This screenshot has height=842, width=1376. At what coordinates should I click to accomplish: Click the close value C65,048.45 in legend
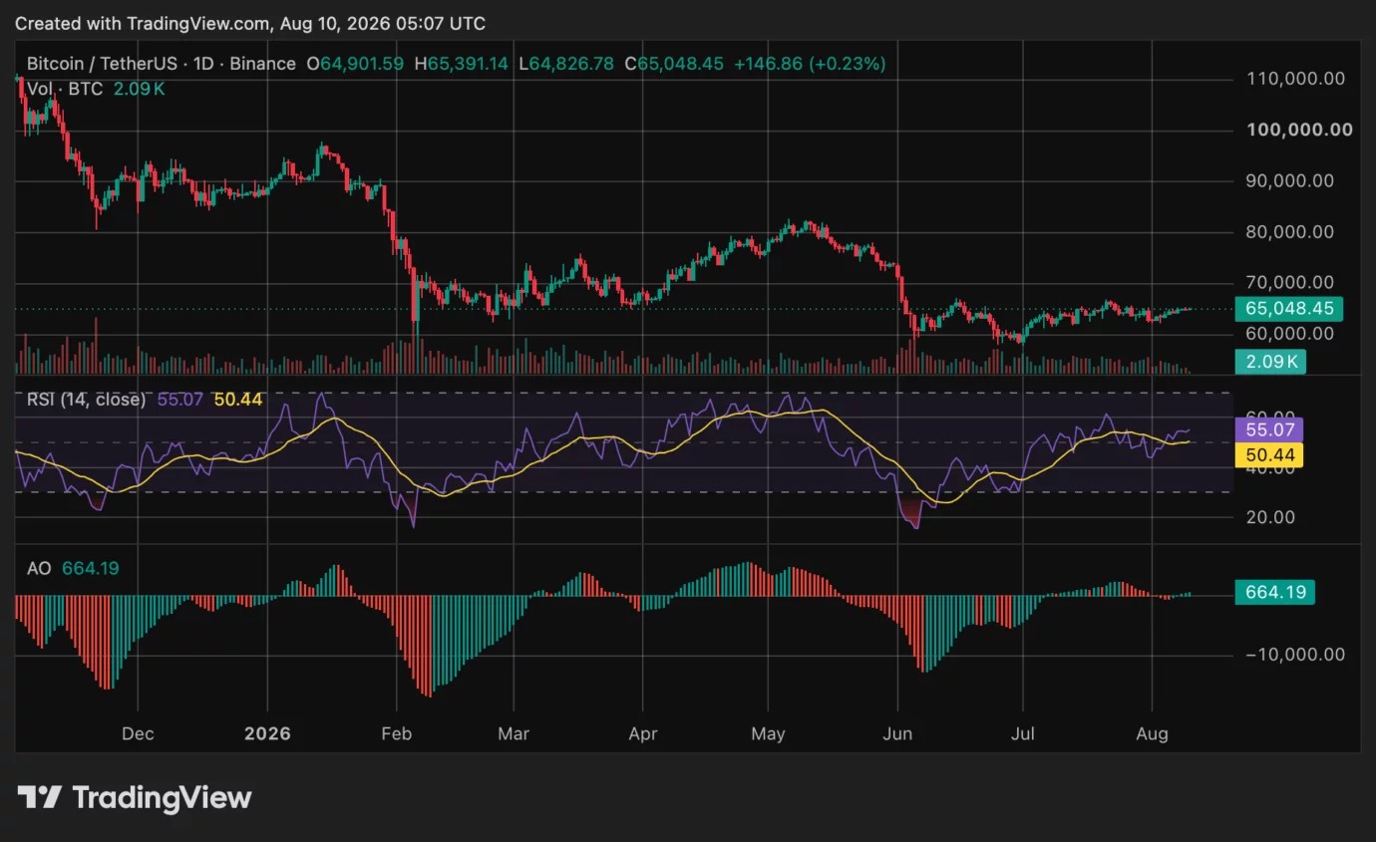(674, 64)
